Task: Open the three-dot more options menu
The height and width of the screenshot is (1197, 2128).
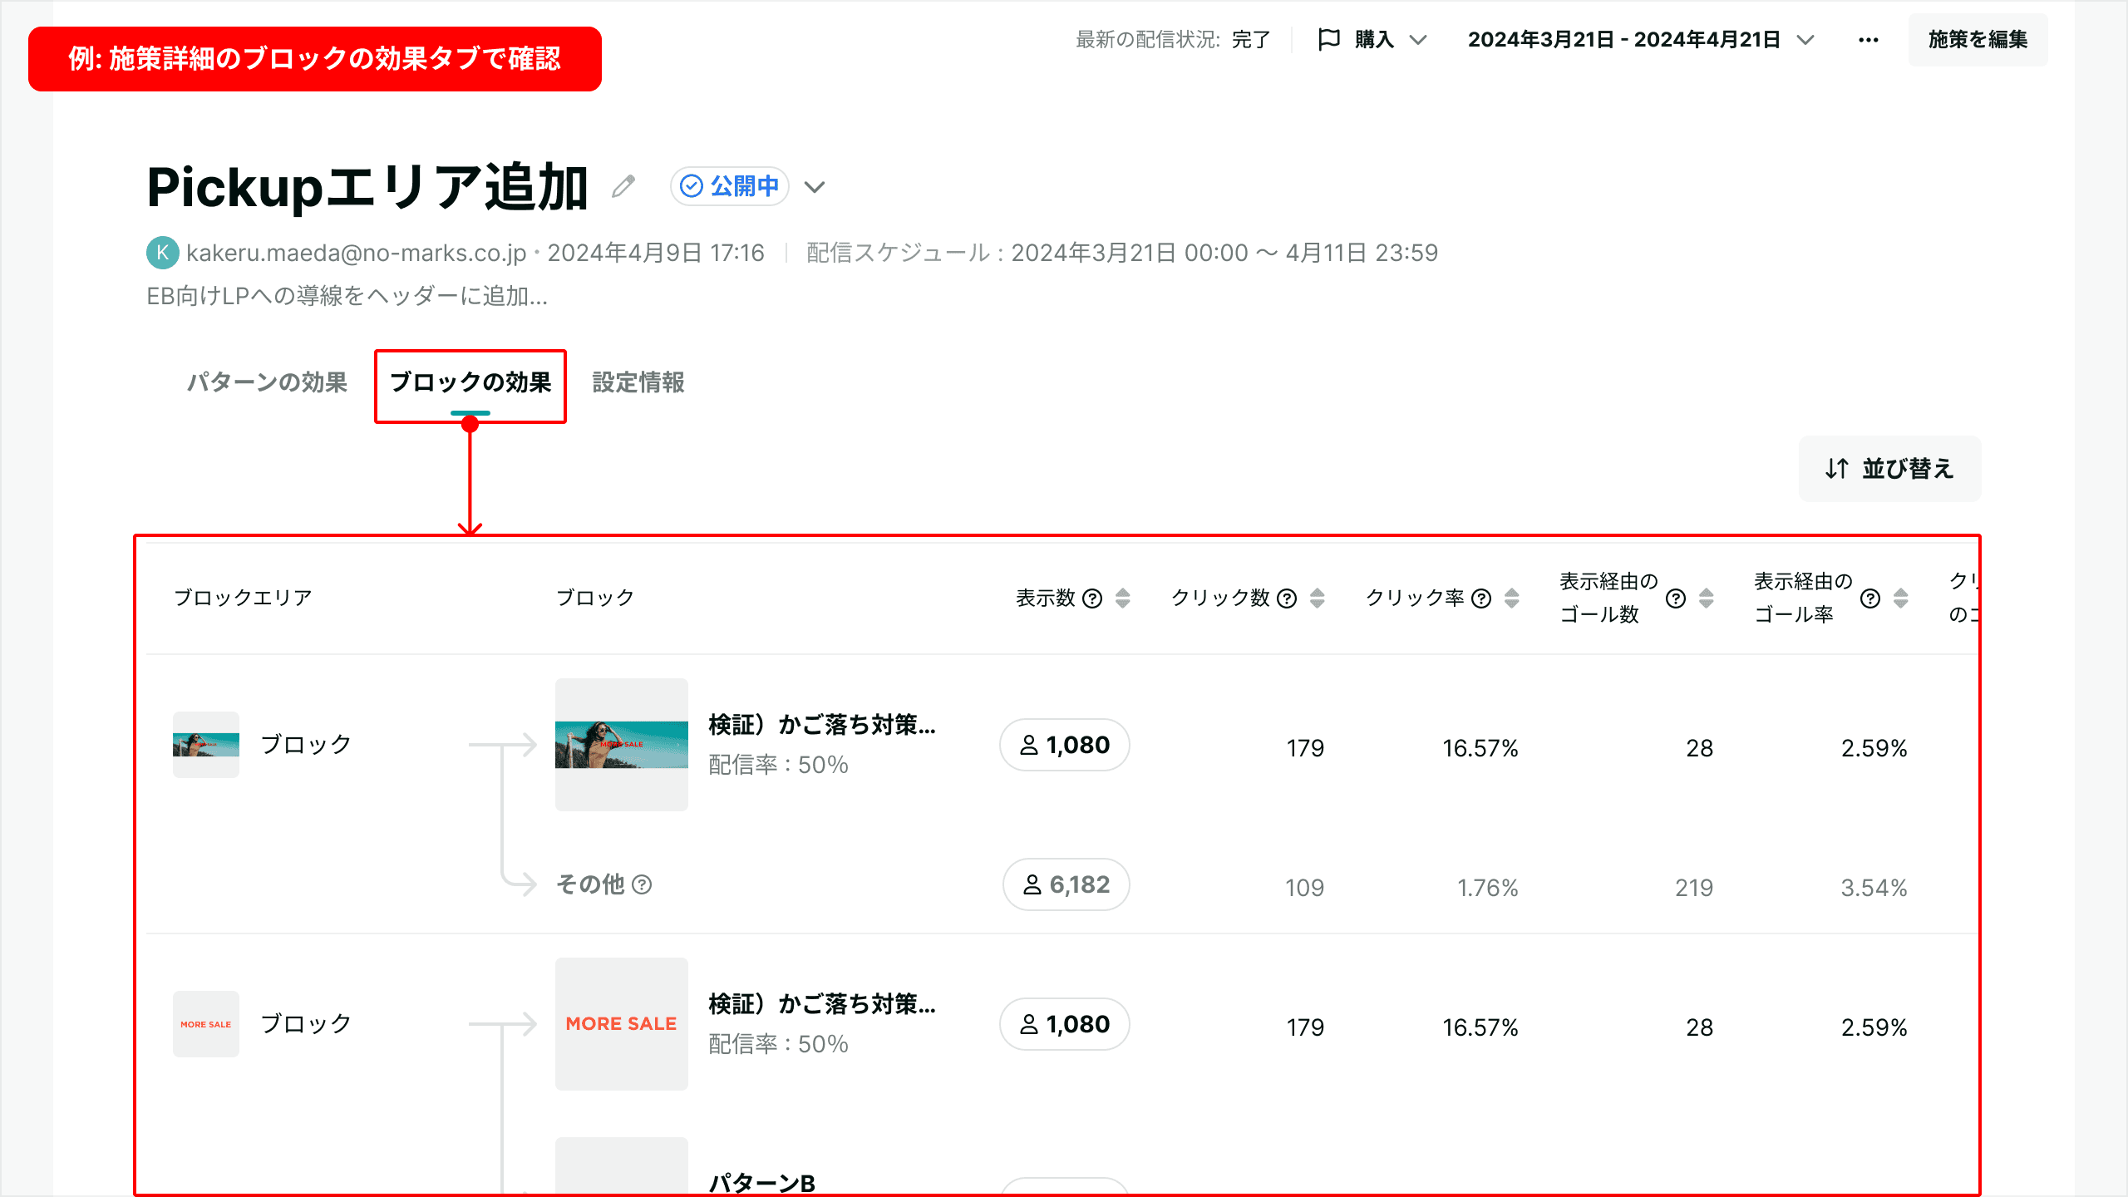Action: coord(1868,40)
